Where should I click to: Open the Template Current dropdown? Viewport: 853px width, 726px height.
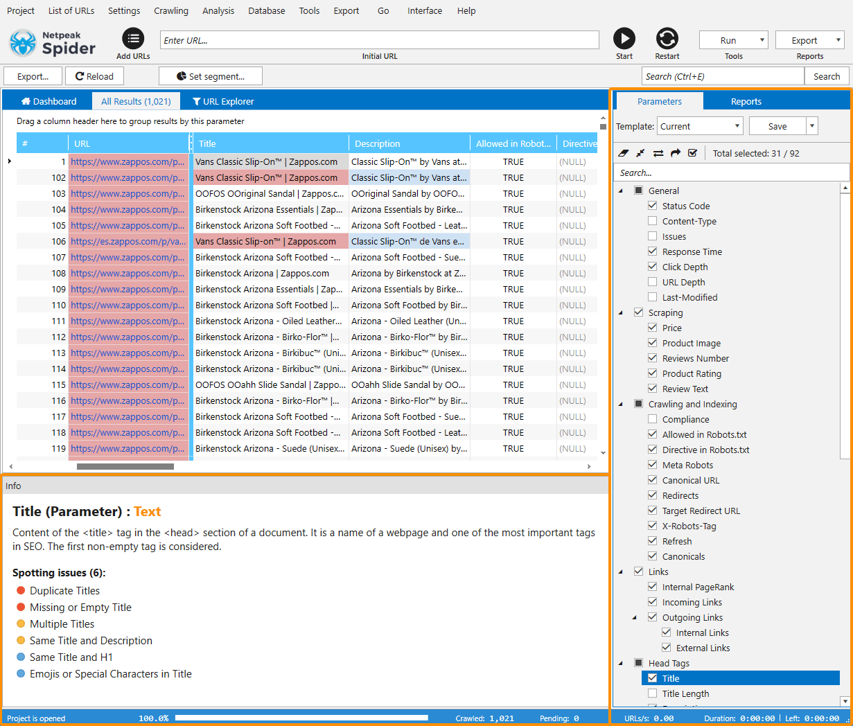coord(700,126)
